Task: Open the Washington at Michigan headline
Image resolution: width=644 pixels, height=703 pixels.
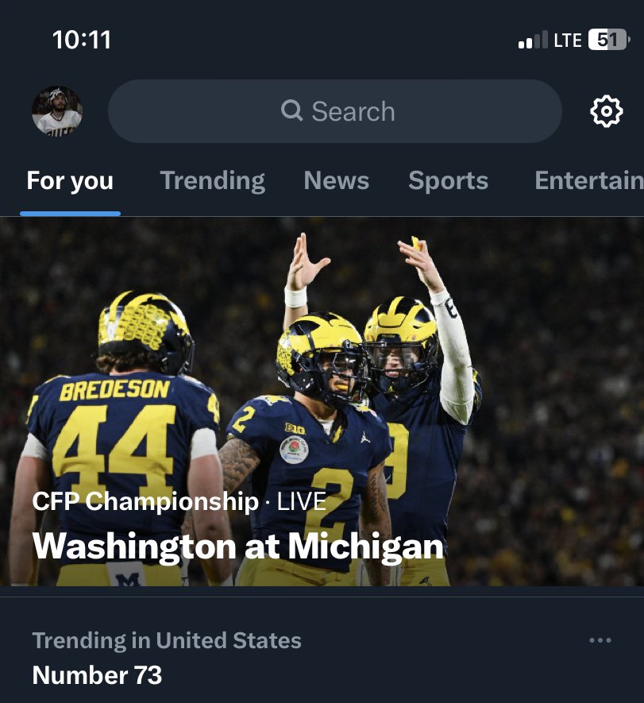Action: (237, 546)
